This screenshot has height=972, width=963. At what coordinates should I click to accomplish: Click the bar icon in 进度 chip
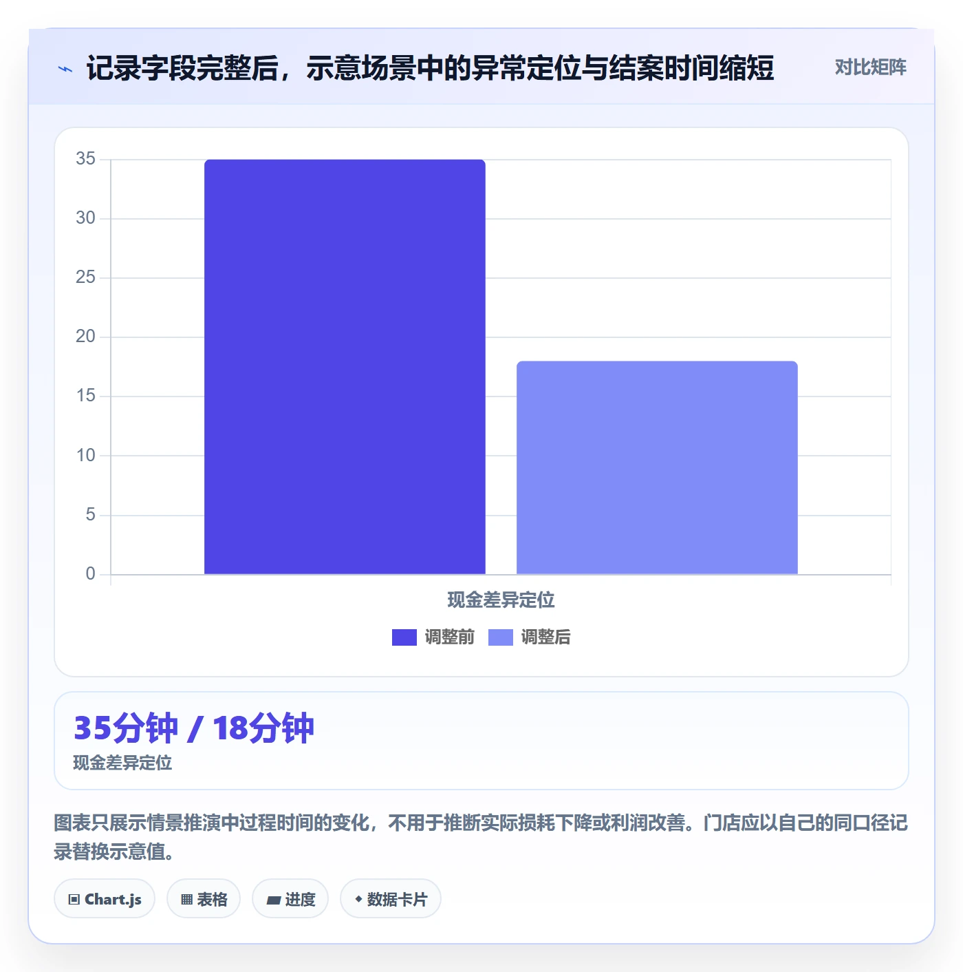point(273,900)
